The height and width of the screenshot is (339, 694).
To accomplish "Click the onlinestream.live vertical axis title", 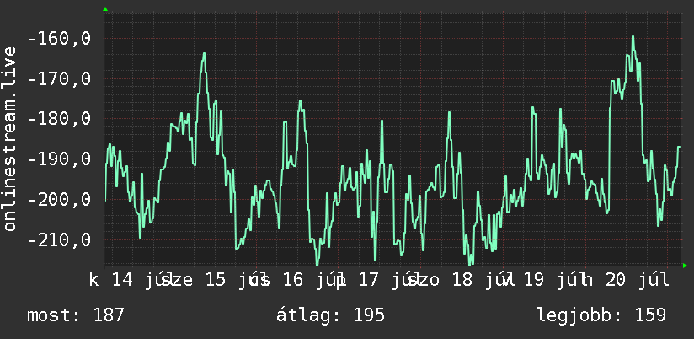I will pos(9,138).
